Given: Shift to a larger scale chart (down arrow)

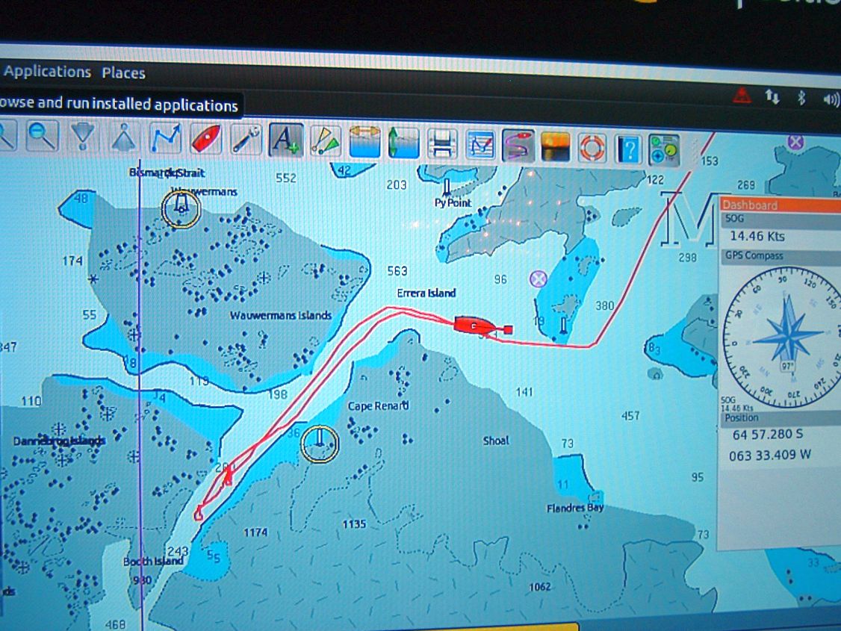Looking at the screenshot, I should 84,137.
